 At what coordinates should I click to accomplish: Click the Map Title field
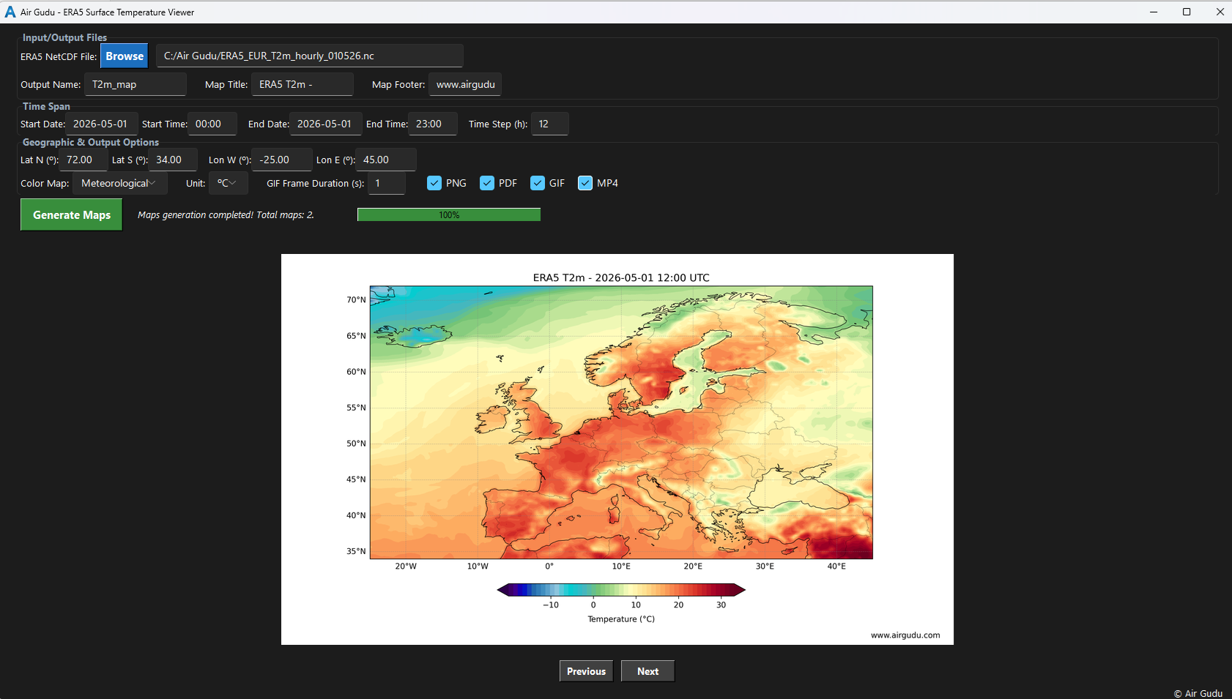tap(303, 84)
